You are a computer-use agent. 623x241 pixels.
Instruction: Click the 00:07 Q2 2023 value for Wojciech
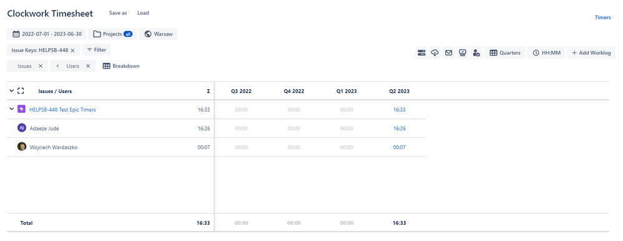pos(400,147)
